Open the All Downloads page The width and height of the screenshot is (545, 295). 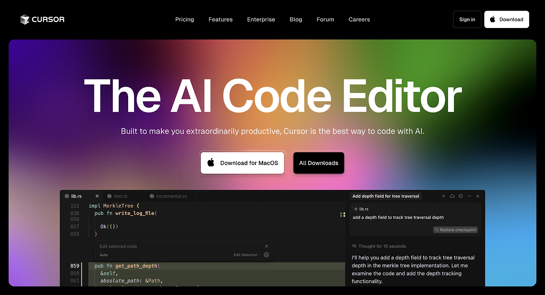(318, 163)
